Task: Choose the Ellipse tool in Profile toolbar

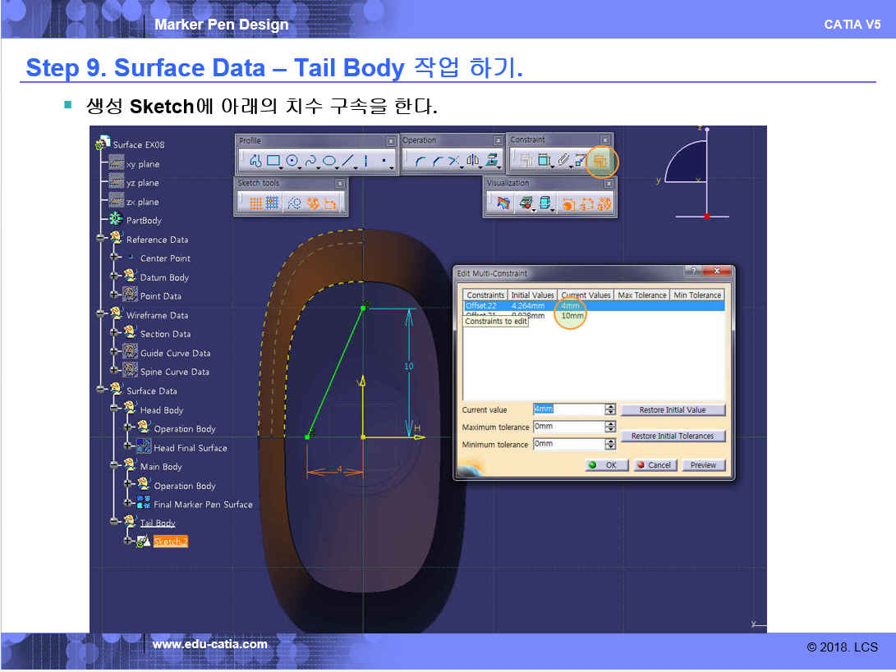Action: pyautogui.click(x=329, y=162)
